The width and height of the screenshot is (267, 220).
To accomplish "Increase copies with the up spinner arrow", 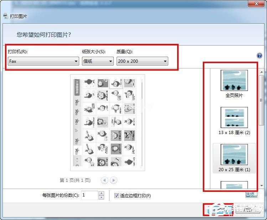I will (x=102, y=193).
